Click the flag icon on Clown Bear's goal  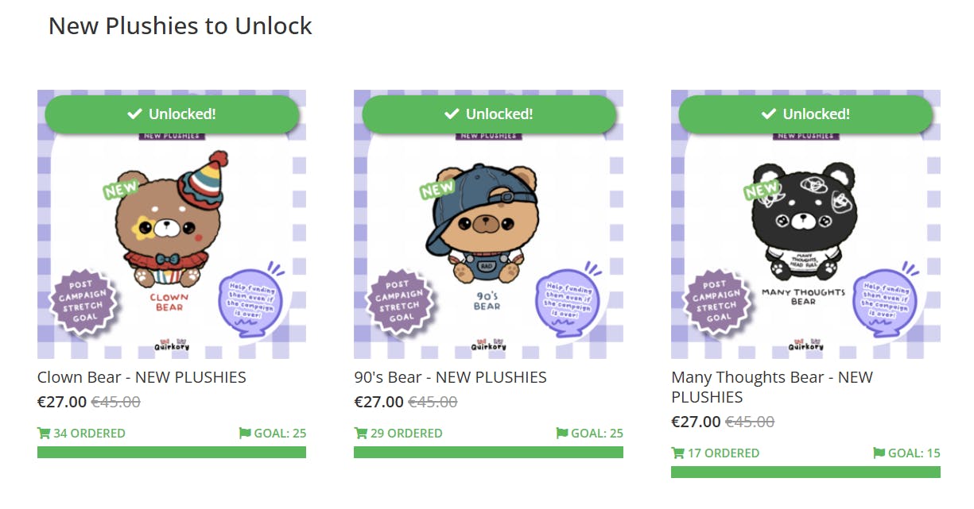[x=245, y=434]
